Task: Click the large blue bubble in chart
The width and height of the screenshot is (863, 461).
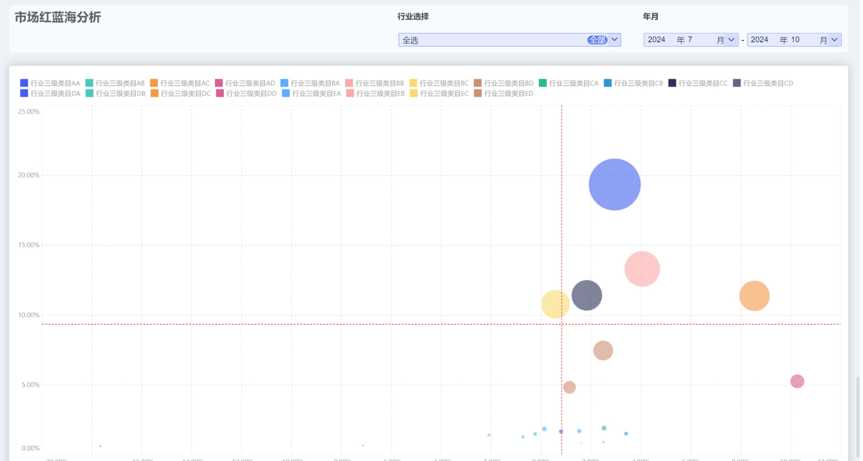Action: tap(614, 185)
